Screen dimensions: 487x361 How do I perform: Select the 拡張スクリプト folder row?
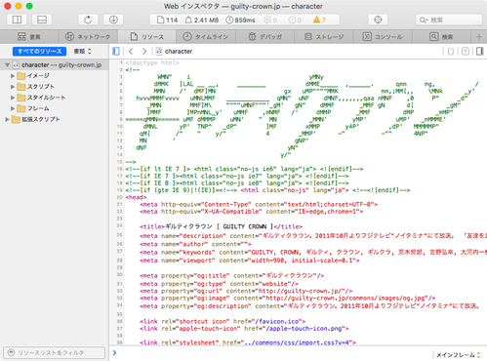(55, 119)
